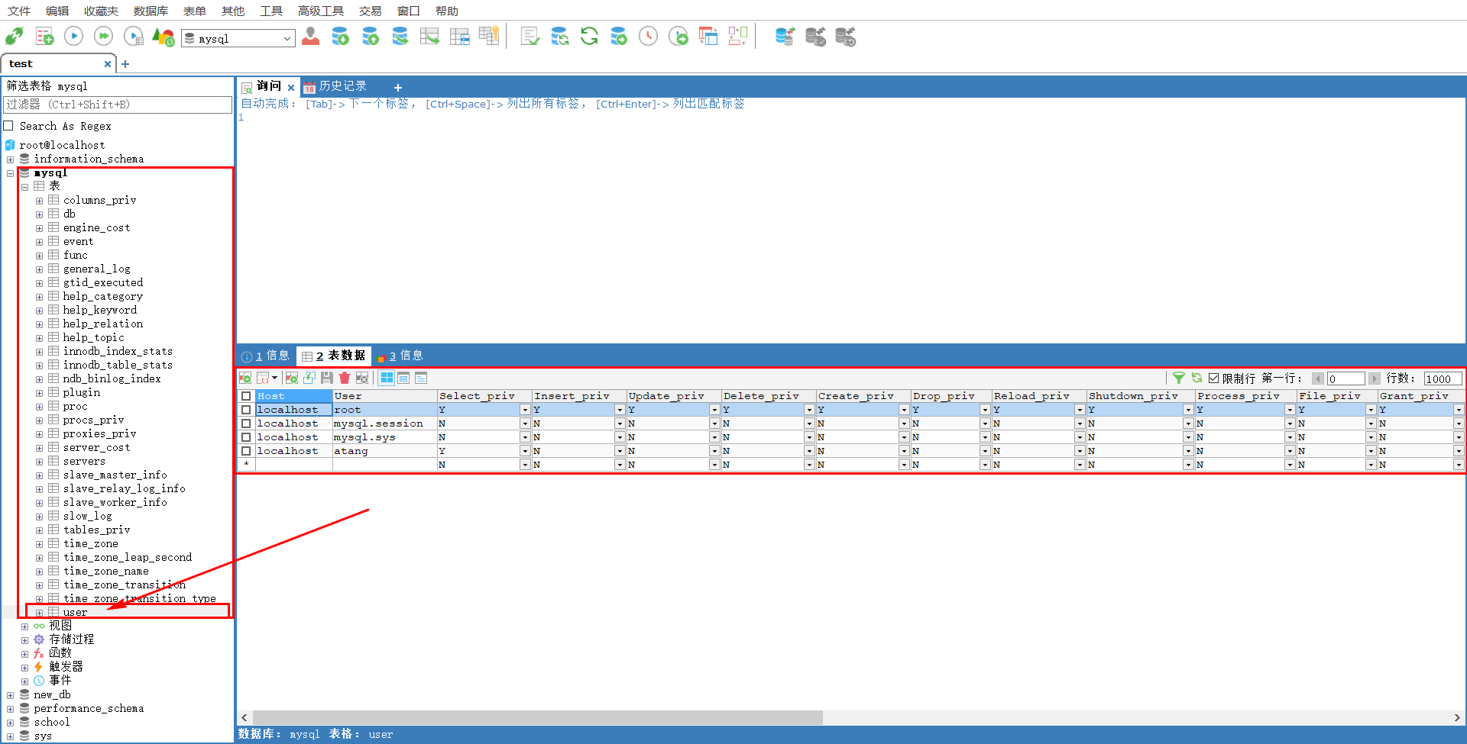Check the row checkbox for mysql.sys
The width and height of the screenshot is (1467, 744).
[246, 437]
